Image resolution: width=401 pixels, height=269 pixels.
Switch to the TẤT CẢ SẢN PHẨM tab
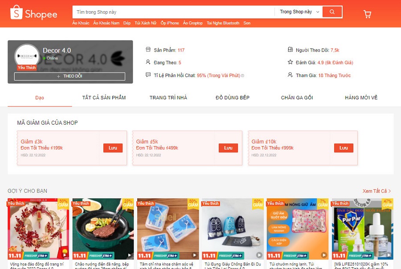pyautogui.click(x=104, y=98)
